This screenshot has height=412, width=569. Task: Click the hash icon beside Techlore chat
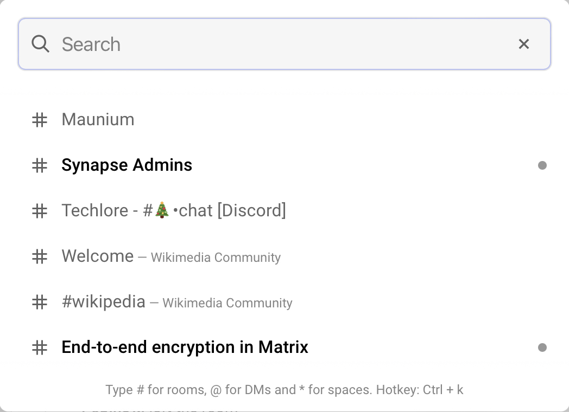40,211
